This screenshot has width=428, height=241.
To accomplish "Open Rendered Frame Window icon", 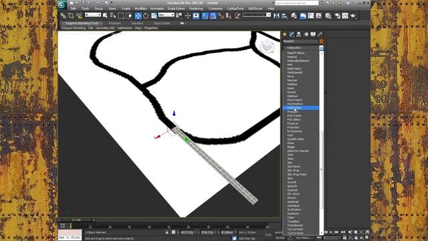I will 345,16.
